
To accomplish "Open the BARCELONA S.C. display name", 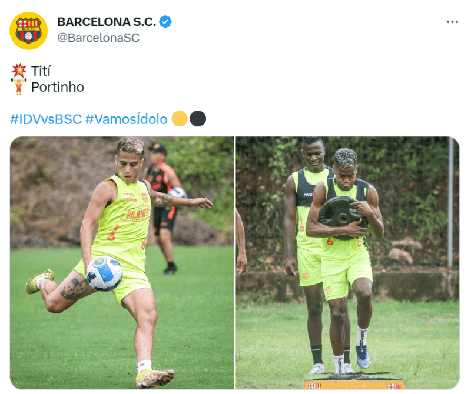I will coord(107,22).
